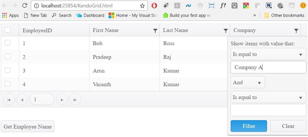Expand the second 'Is equal to' operator dropdown
This screenshot has width=308, height=137.
pos(268,97)
